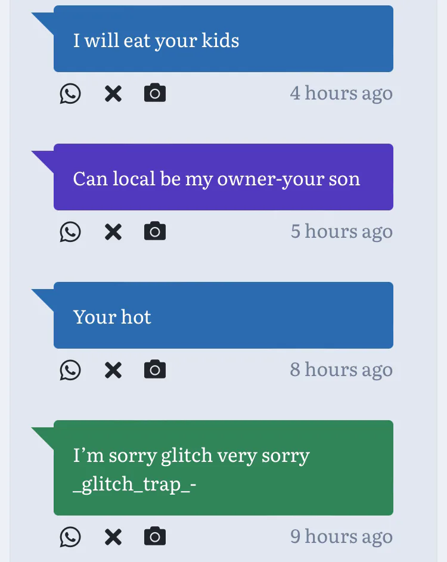Share 'Can local be my owner' via WhatsApp

pos(70,232)
